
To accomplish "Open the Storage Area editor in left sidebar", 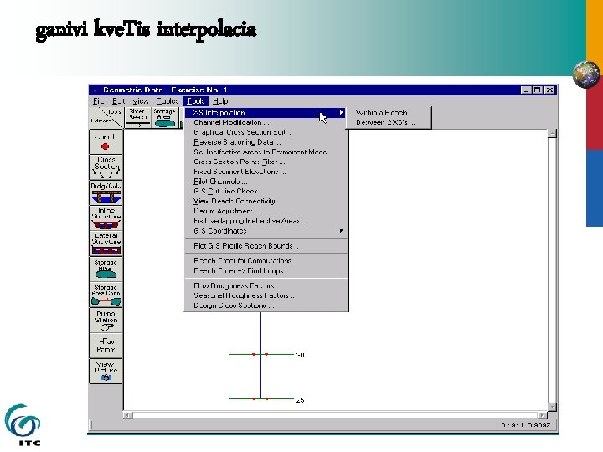I will pyautogui.click(x=106, y=269).
